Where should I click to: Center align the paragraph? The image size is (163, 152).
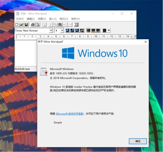coord(93,31)
